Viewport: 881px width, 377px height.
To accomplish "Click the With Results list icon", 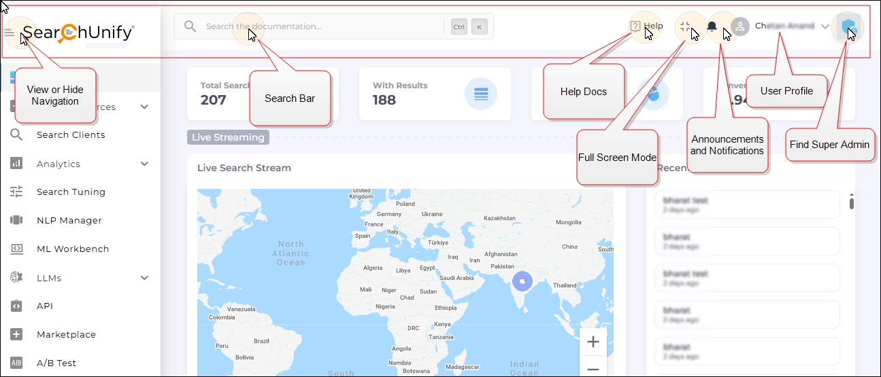I will coord(481,94).
